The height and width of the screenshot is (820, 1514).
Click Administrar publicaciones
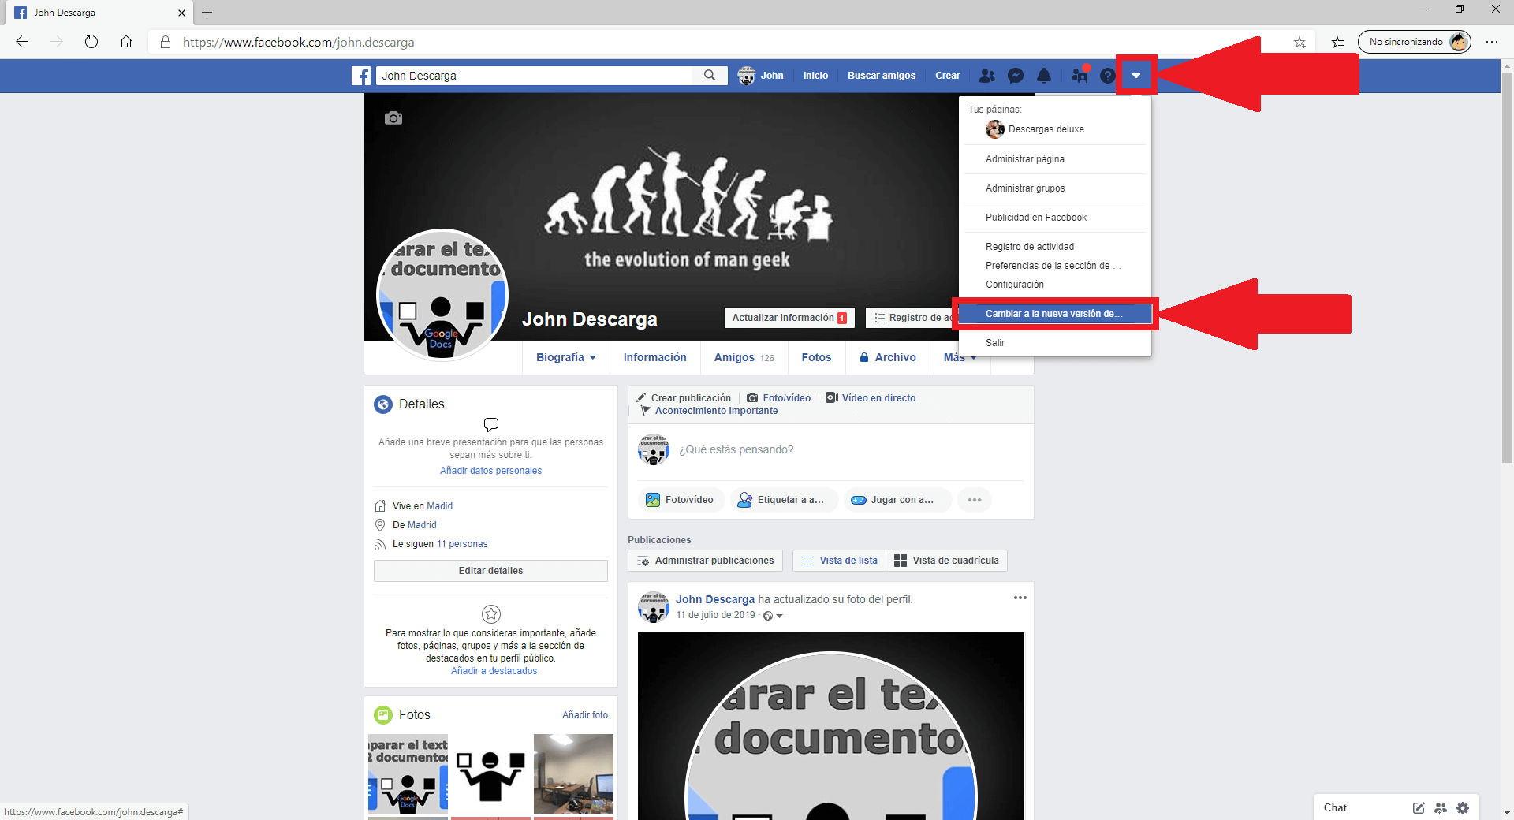tap(706, 561)
